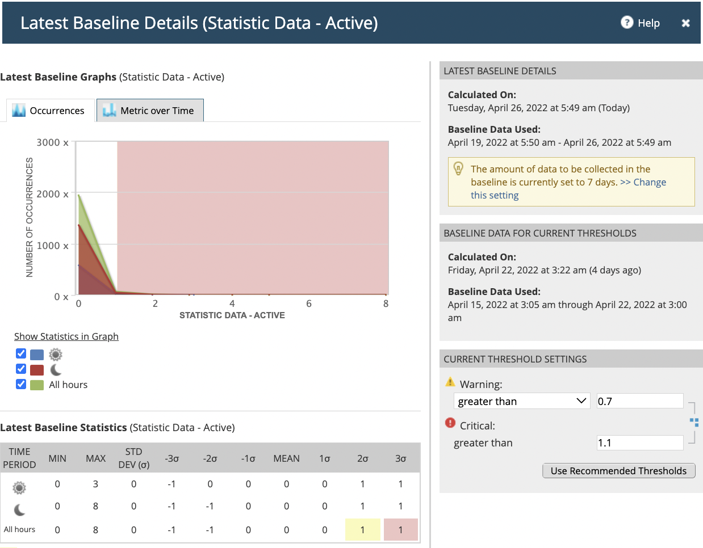Click the nighttime moon icon in graph legend
Image resolution: width=703 pixels, height=548 pixels.
click(56, 370)
